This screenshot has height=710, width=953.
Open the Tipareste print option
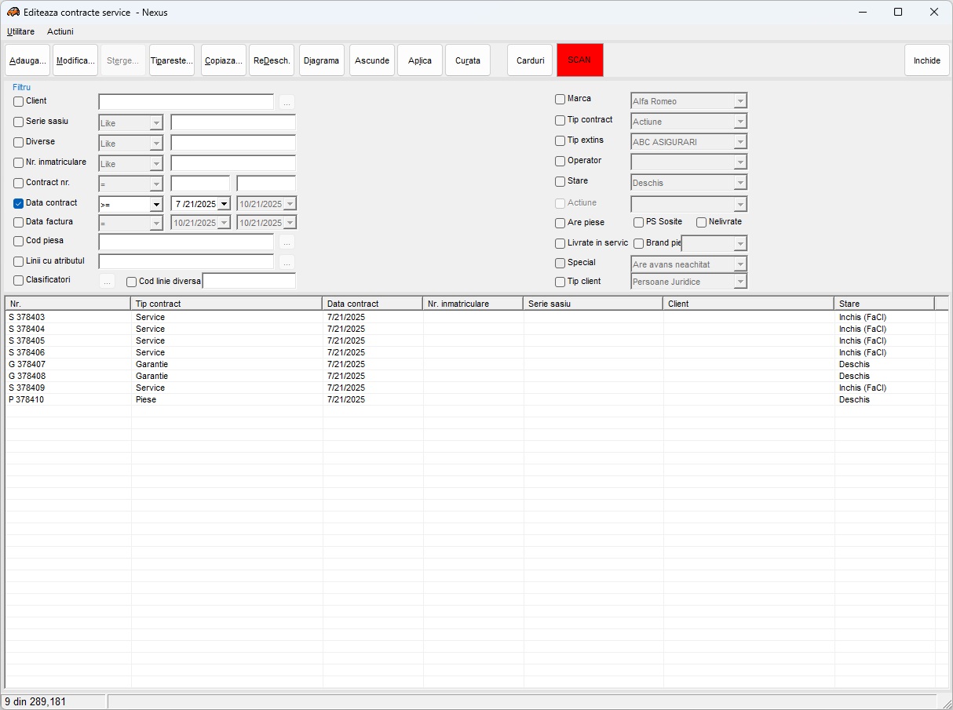[x=172, y=60]
